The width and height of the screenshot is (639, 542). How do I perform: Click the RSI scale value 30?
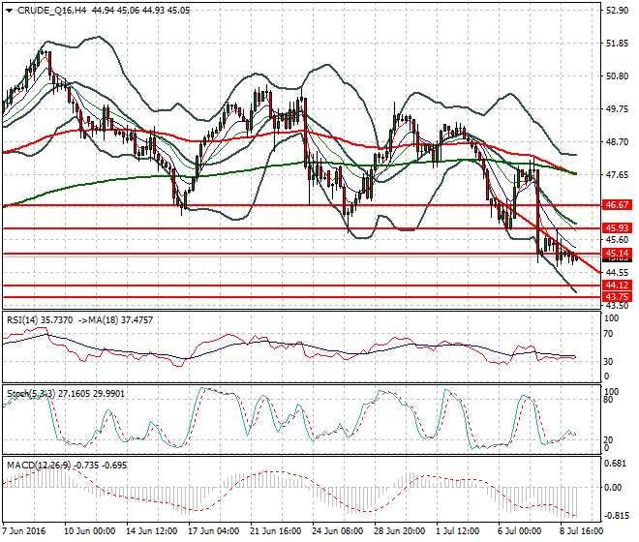pyautogui.click(x=608, y=361)
